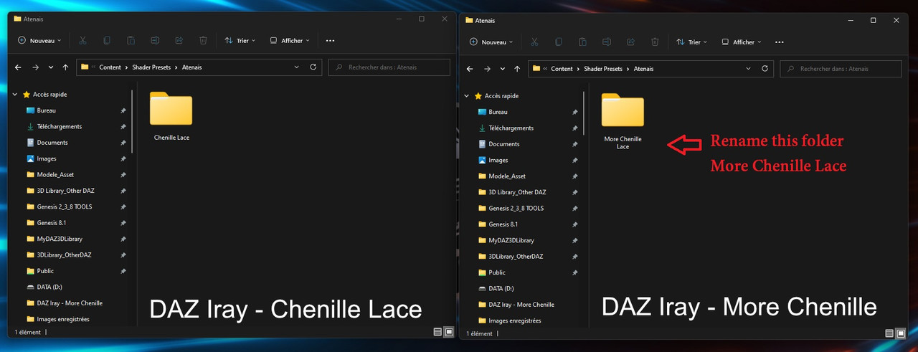Open Afficher view menu in left window
The image size is (918, 352).
290,41
